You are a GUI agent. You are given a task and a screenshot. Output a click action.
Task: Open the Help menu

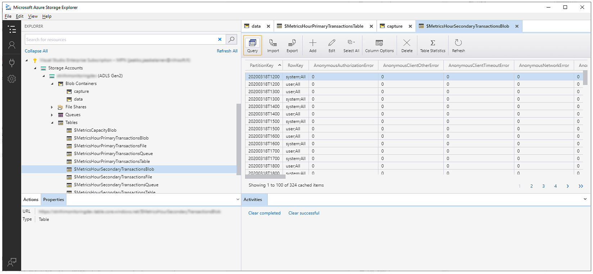click(47, 16)
